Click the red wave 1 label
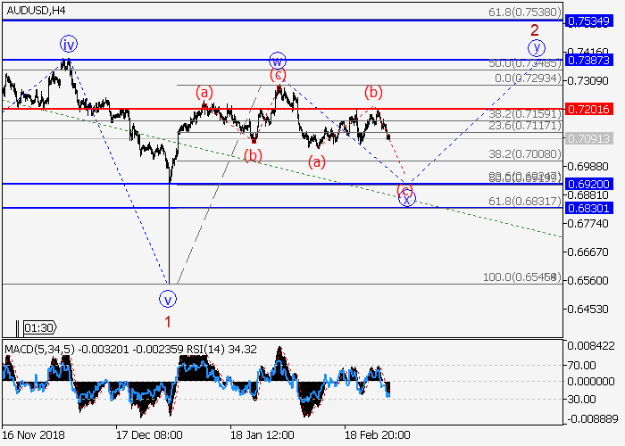Viewport: 625px width, 446px height. [167, 318]
